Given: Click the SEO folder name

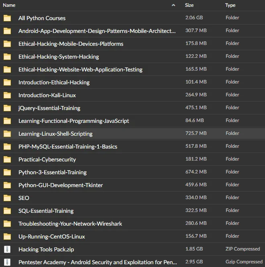Looking at the screenshot, I should [x=24, y=198].
